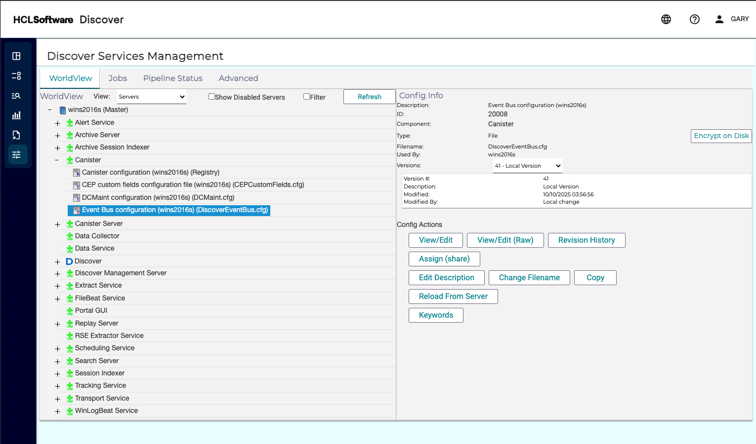Switch to the Pipeline Status tab
Image resolution: width=756 pixels, height=444 pixels.
click(x=172, y=78)
